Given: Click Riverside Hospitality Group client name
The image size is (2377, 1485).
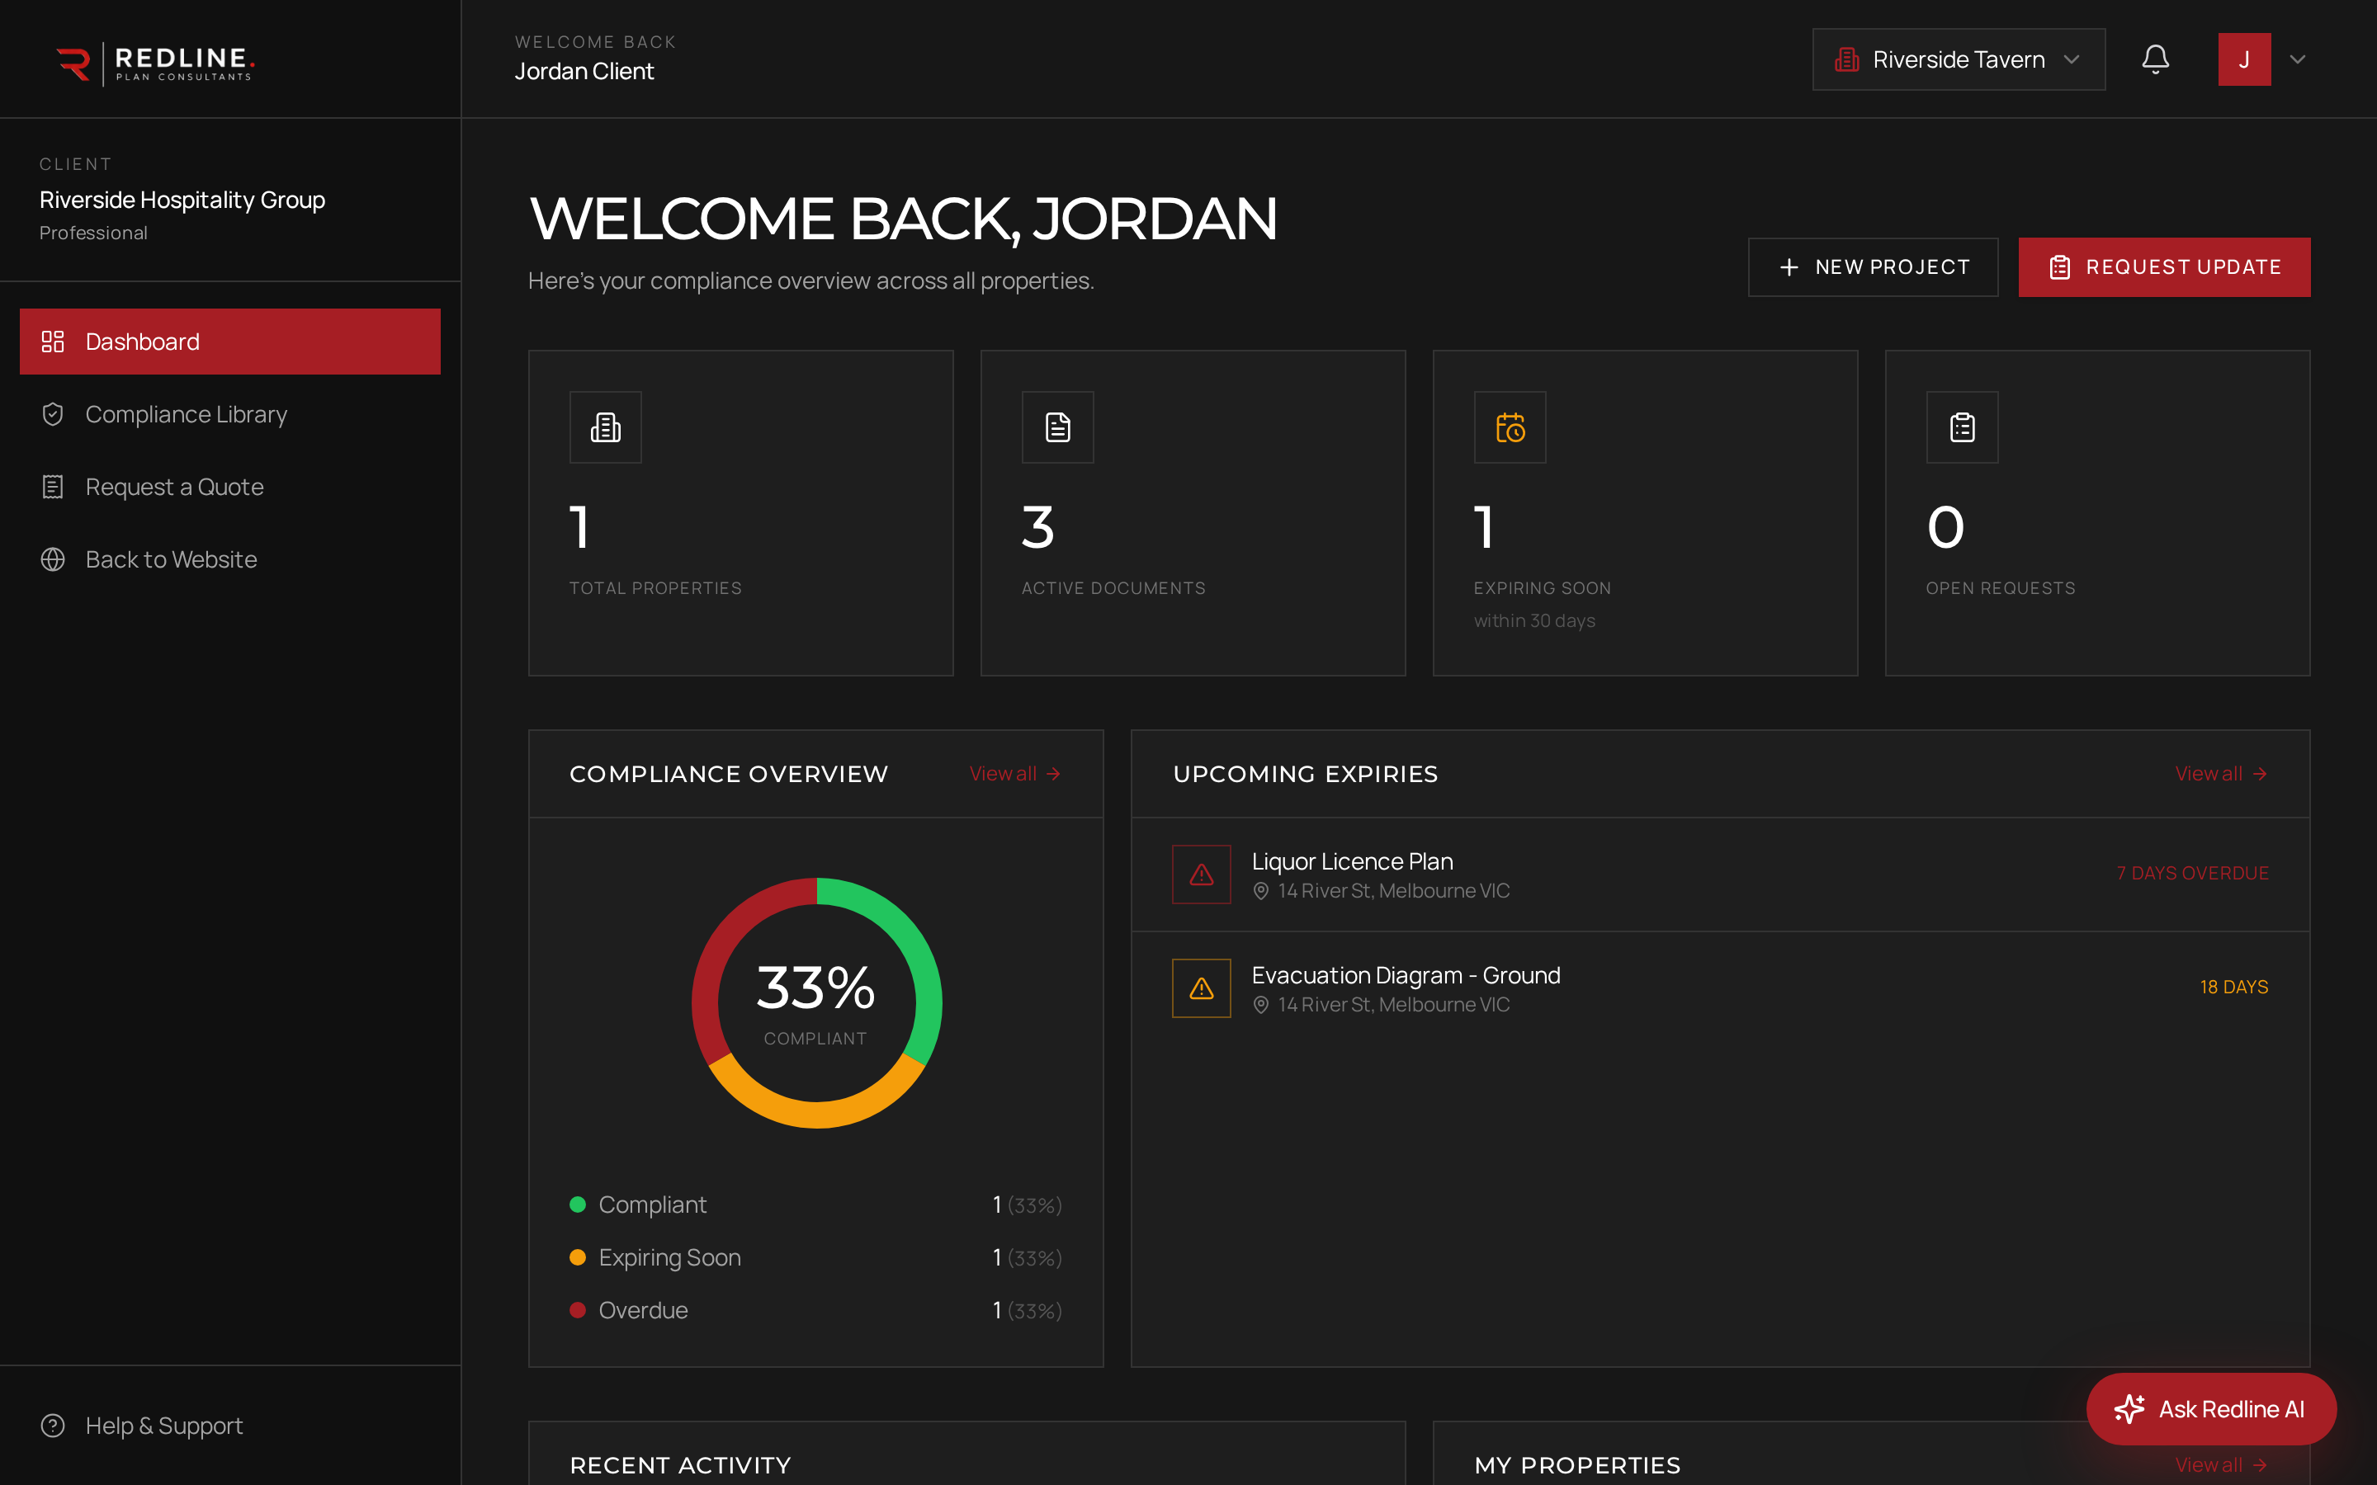Looking at the screenshot, I should 182,200.
